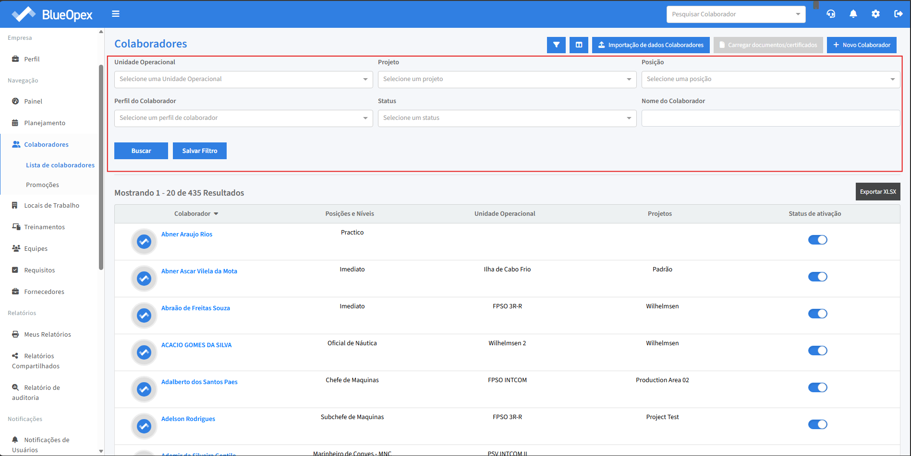Viewport: 911px width, 456px height.
Task: Click Abner Araujo Rios avatar icon
Action: click(144, 242)
